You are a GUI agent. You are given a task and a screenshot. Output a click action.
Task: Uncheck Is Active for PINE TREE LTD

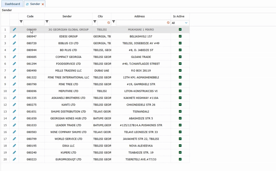[180, 84]
